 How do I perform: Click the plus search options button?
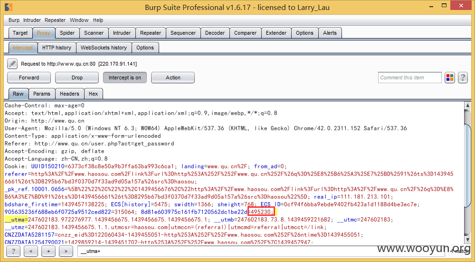(48, 251)
